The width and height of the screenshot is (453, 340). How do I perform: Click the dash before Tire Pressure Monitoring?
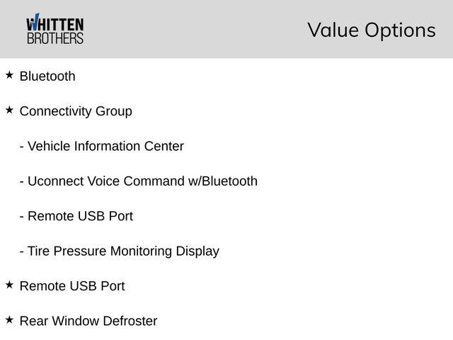pyautogui.click(x=22, y=251)
